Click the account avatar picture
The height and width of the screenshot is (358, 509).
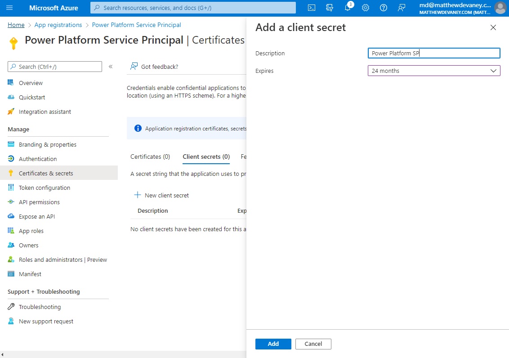pyautogui.click(x=500, y=8)
